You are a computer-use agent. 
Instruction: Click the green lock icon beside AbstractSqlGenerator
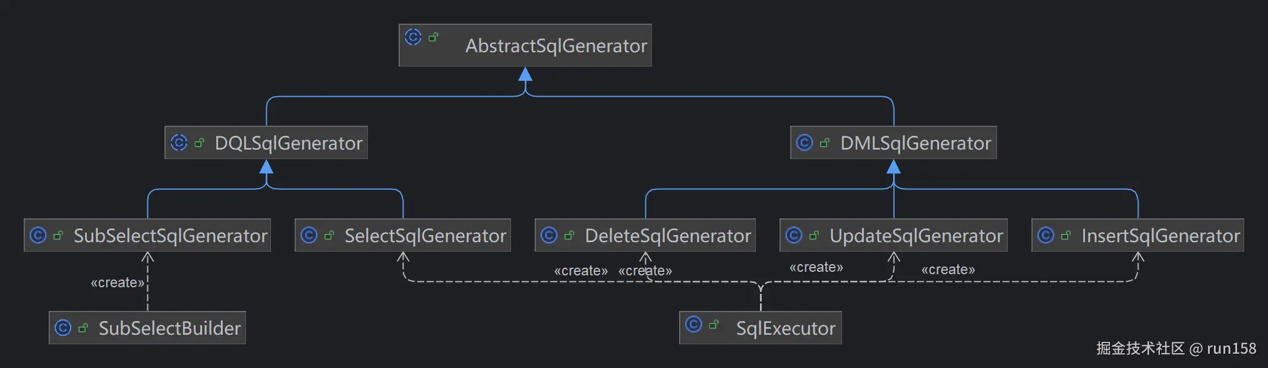coord(433,37)
